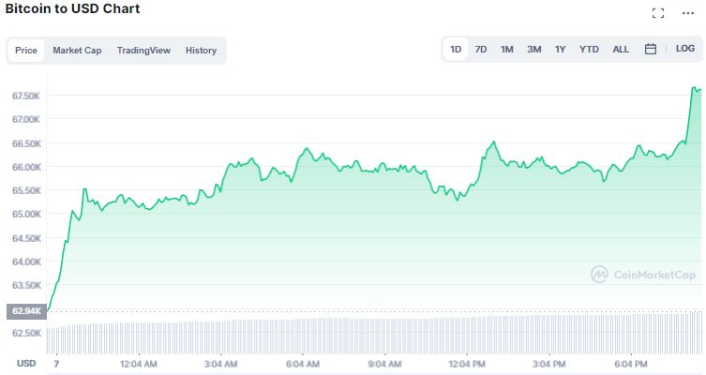Click the 67.50K axis label
The image size is (706, 375).
26,96
